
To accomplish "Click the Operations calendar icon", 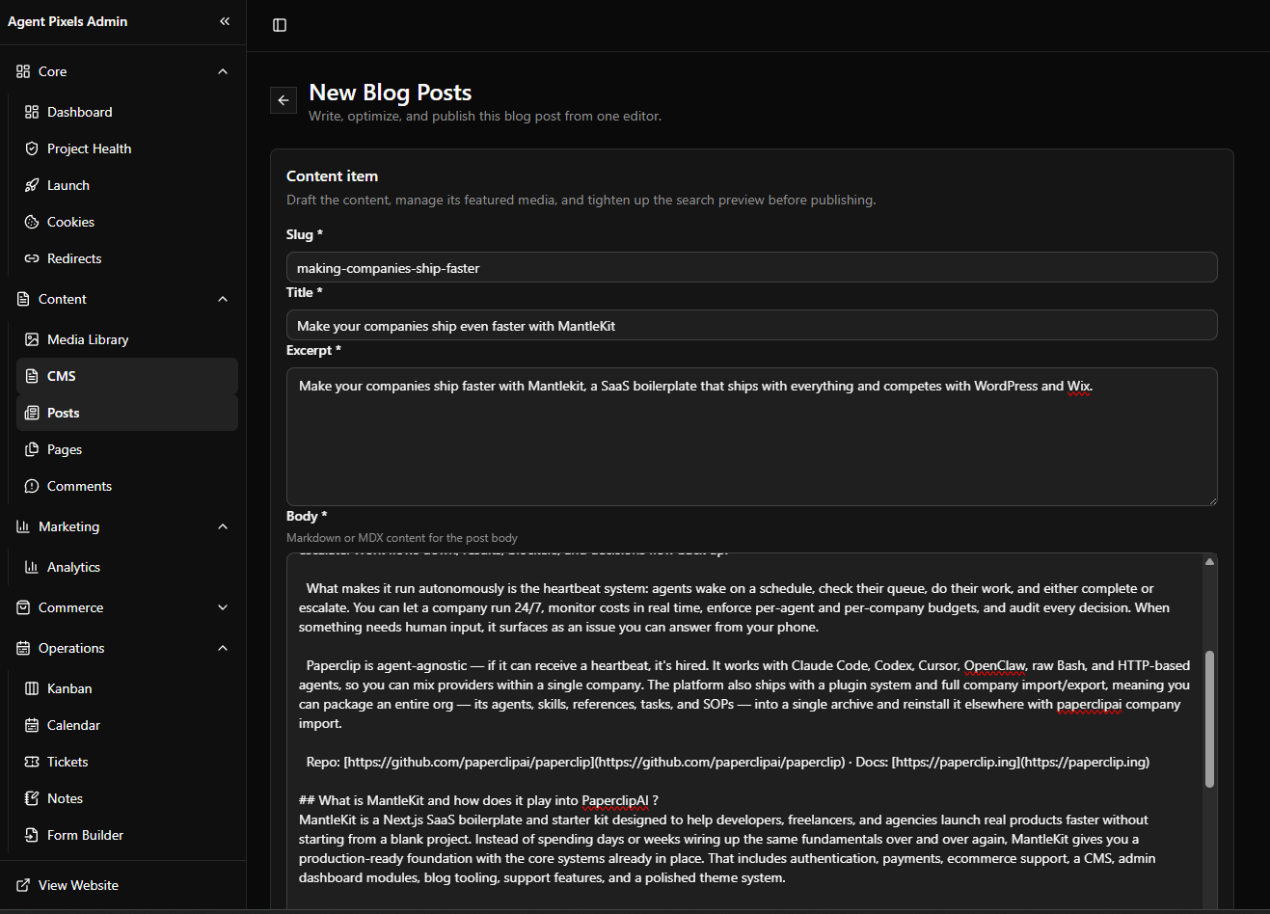I will pos(23,648).
